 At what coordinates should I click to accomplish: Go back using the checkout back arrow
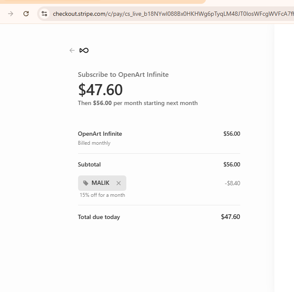pyautogui.click(x=72, y=50)
